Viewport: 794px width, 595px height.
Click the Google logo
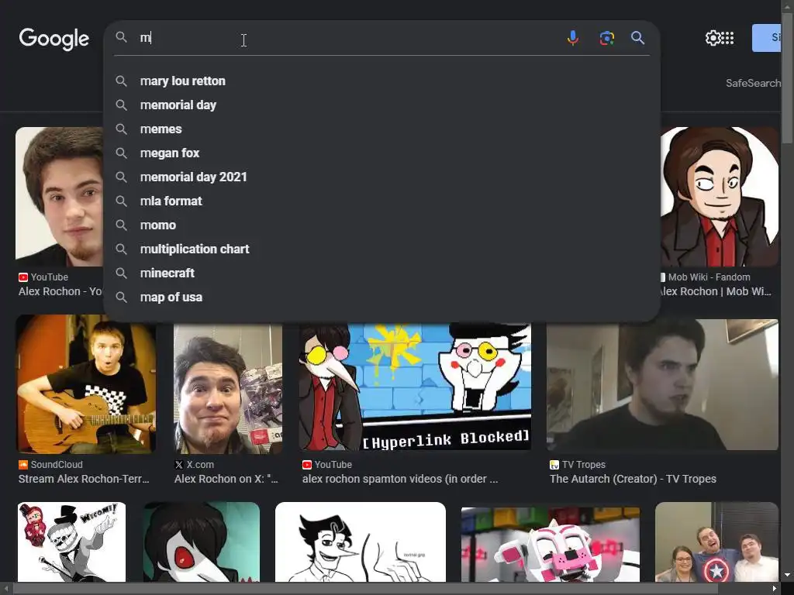(54, 39)
